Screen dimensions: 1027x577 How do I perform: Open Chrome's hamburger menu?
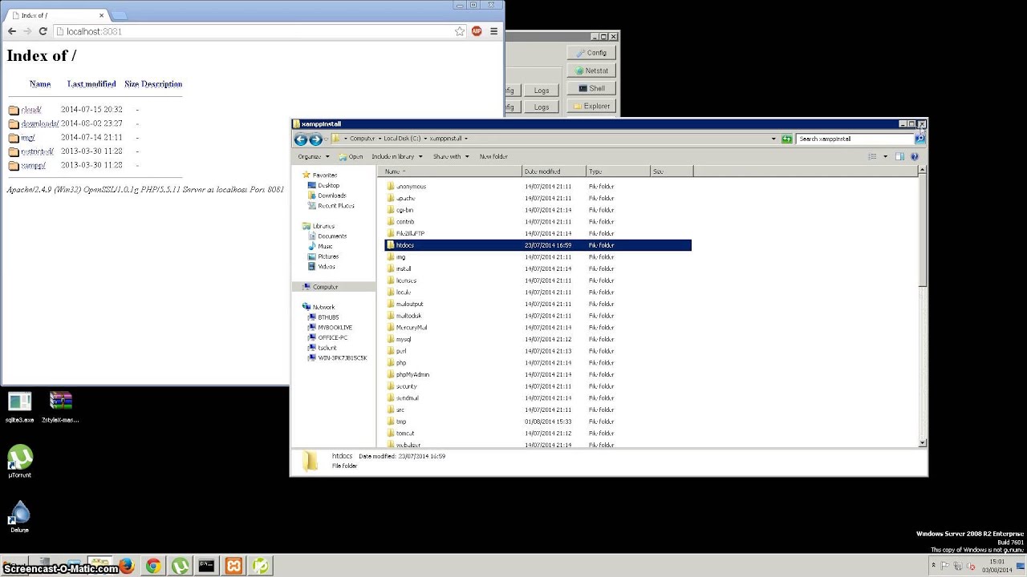click(x=493, y=31)
